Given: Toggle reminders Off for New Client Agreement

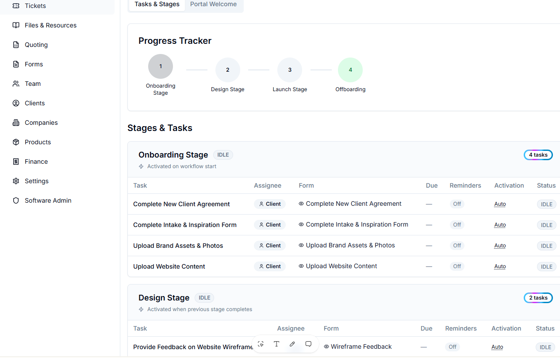Looking at the screenshot, I should pyautogui.click(x=457, y=204).
